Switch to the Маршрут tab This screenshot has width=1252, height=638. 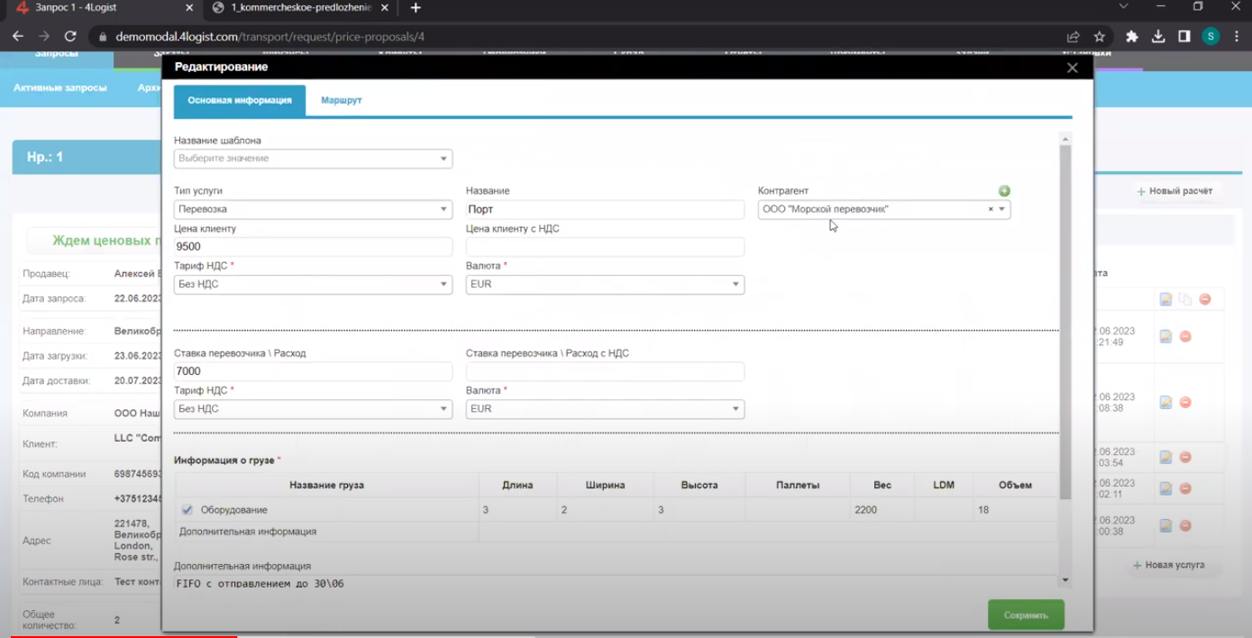pos(342,101)
